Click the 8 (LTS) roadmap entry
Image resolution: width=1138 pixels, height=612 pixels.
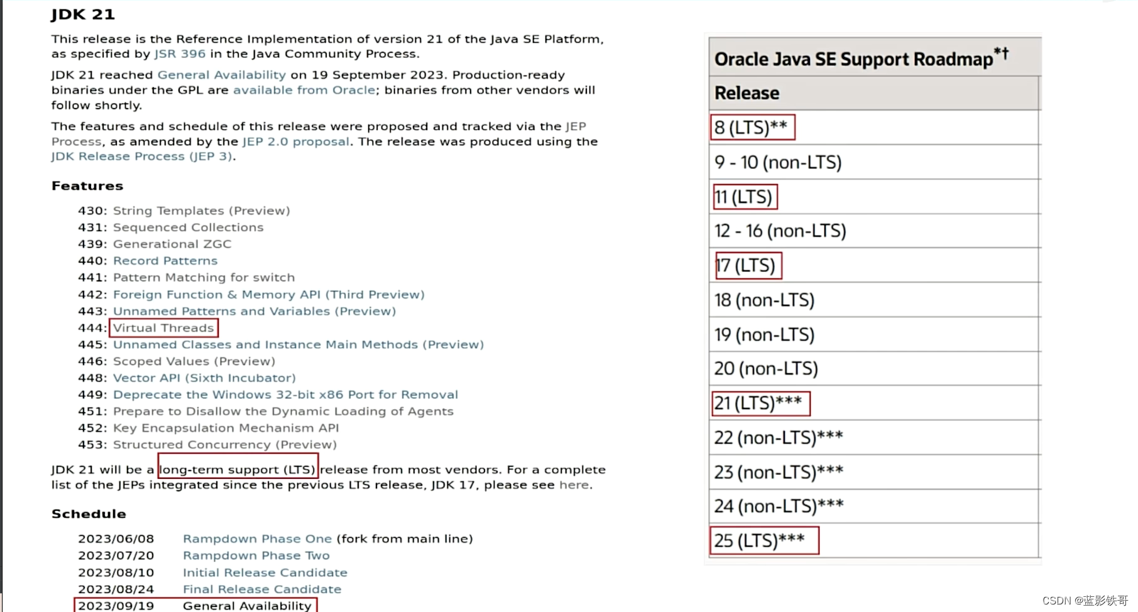[752, 128]
